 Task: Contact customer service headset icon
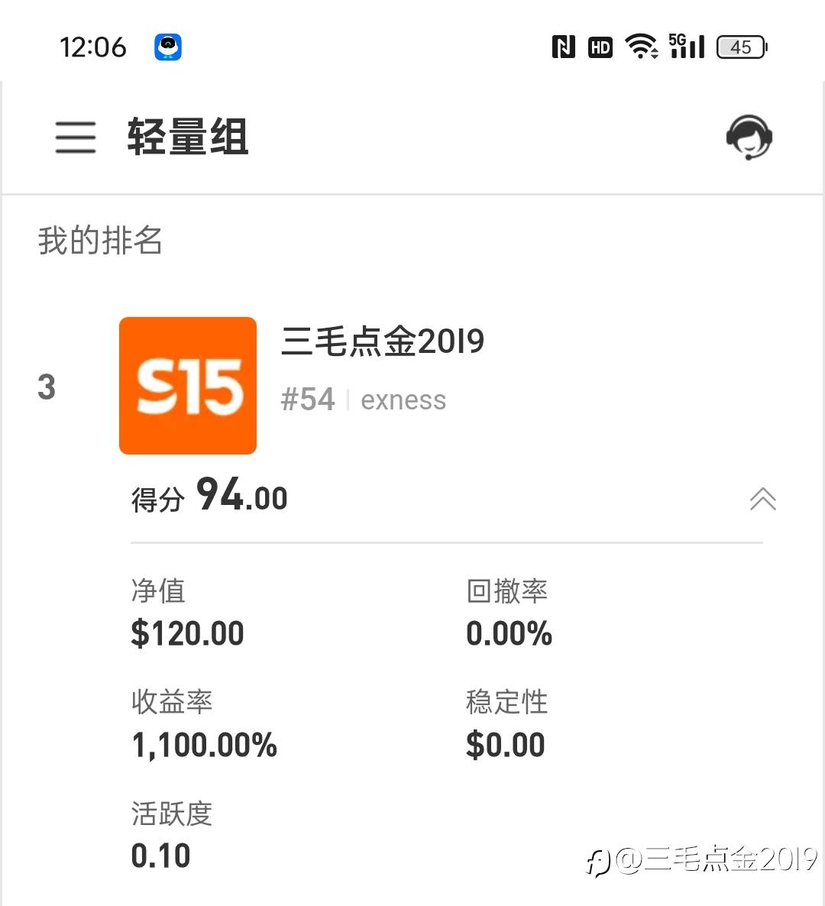point(749,138)
